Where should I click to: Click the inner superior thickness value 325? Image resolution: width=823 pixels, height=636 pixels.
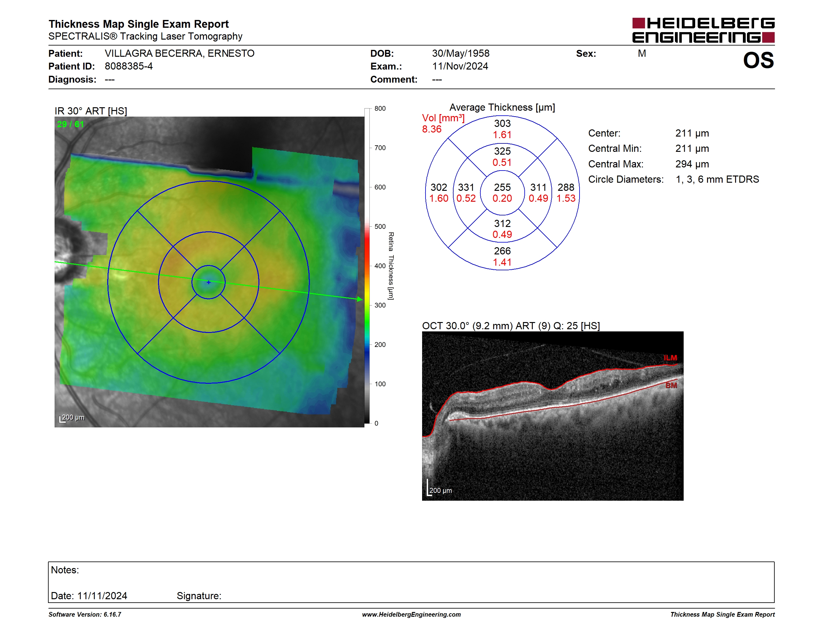(502, 152)
